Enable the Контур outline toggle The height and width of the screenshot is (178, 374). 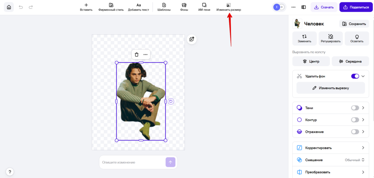355,120
